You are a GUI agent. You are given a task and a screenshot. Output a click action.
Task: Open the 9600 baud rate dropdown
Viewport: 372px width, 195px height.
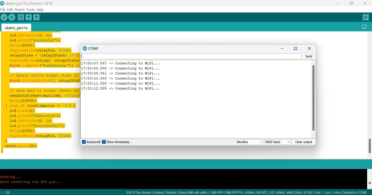pyautogui.click(x=277, y=142)
